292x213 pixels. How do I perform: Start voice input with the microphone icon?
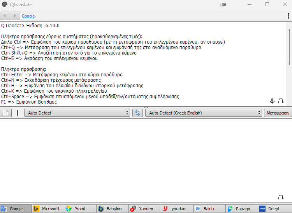(x=272, y=101)
